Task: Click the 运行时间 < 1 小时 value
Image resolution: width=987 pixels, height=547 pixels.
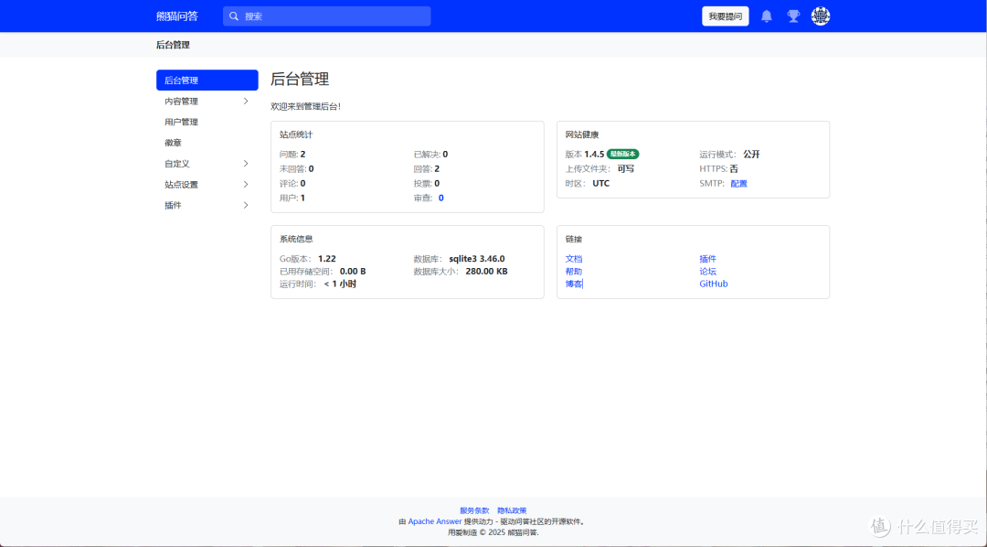Action: click(340, 284)
